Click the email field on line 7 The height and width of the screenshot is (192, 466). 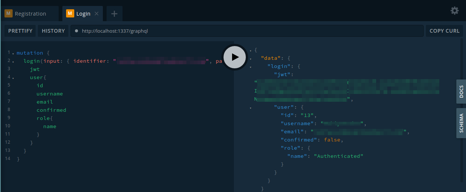45,102
